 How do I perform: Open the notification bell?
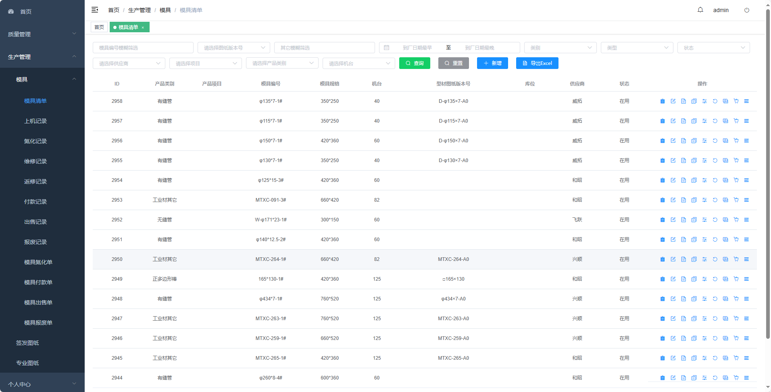tap(700, 10)
